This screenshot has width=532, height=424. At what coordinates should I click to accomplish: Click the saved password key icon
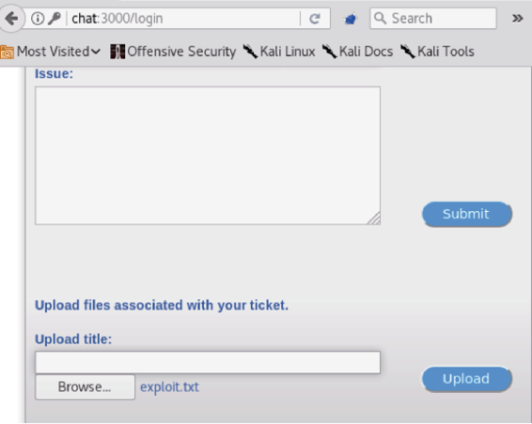tap(54, 19)
